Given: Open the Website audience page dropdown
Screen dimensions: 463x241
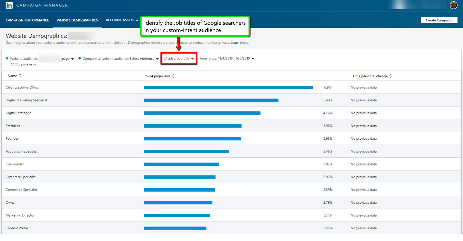Looking at the screenshot, I should pyautogui.click(x=73, y=58).
